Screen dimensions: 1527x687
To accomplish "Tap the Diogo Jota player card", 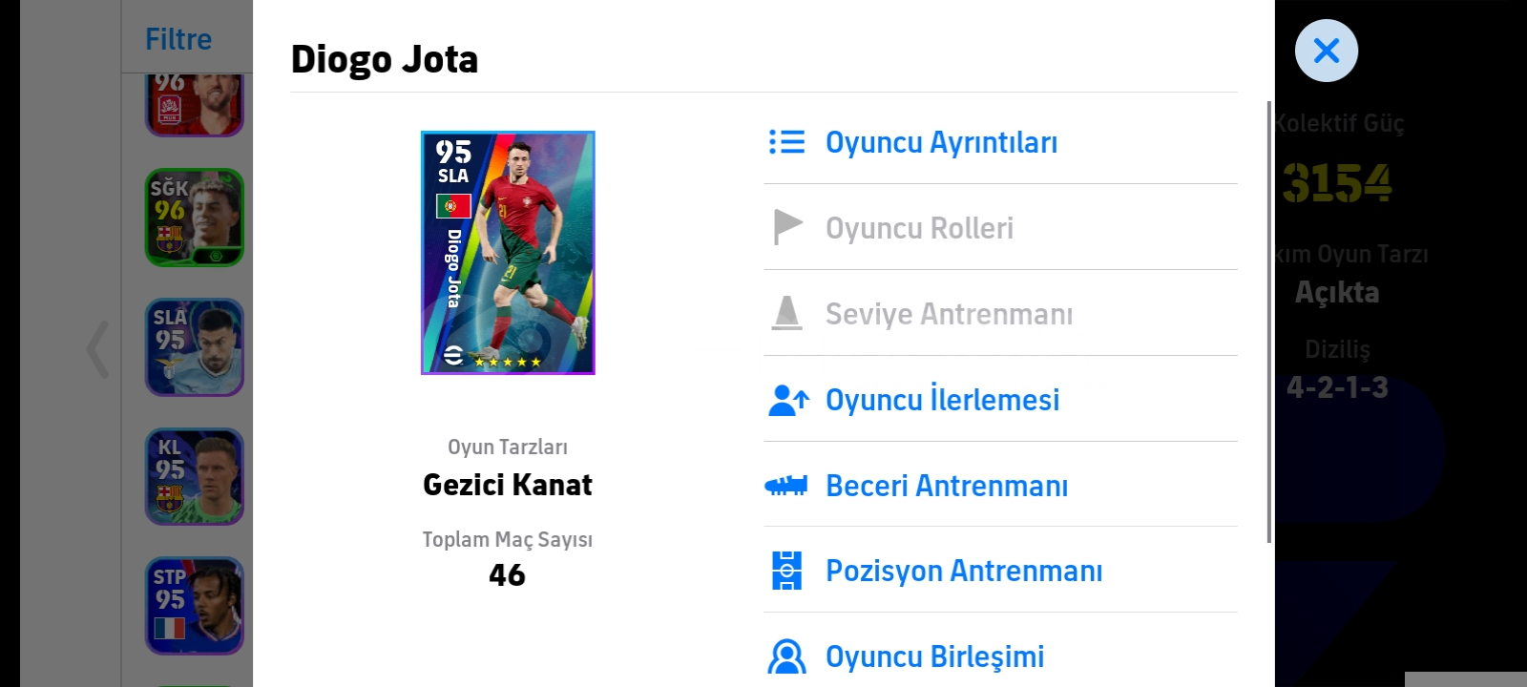I will (508, 253).
